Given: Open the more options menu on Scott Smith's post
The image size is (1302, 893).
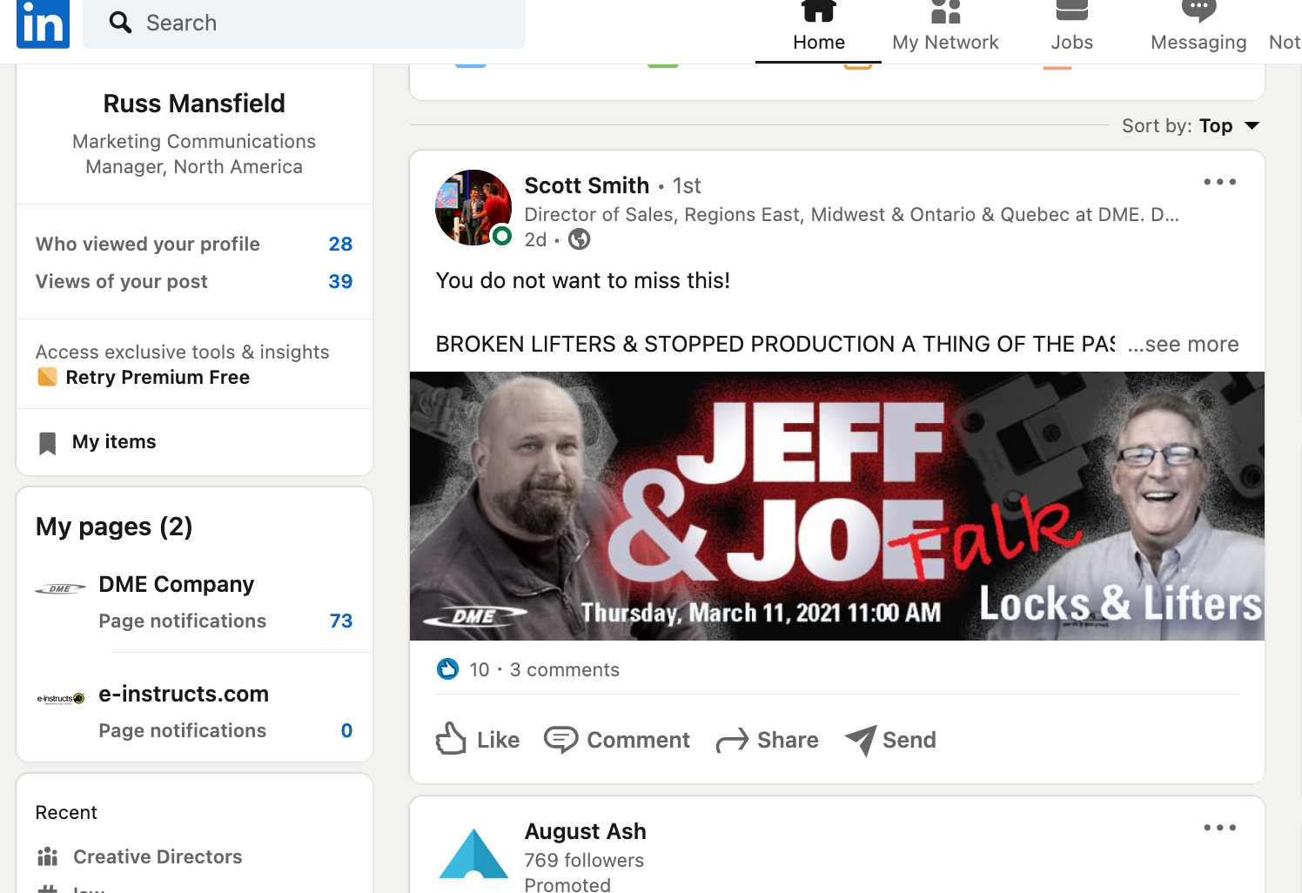Looking at the screenshot, I should (x=1219, y=182).
